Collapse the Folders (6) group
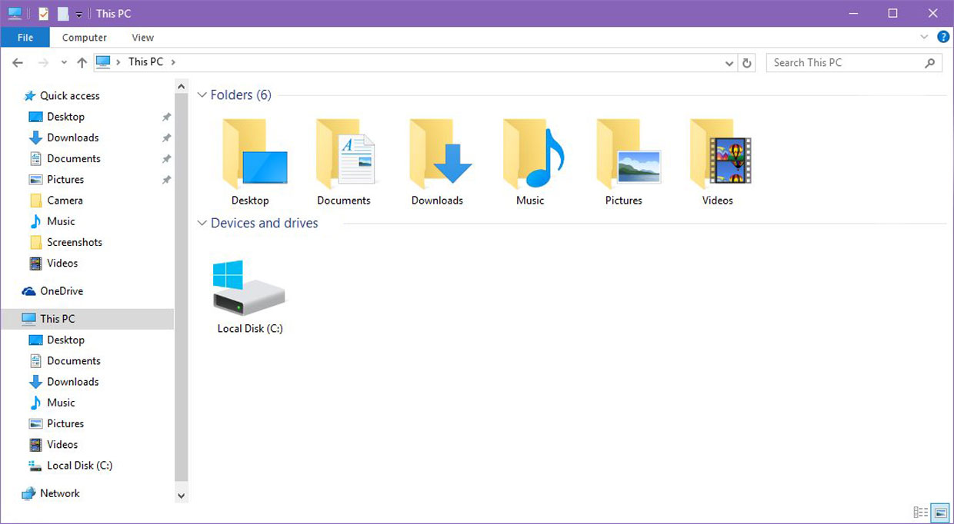Viewport: 954px width, 524px height. click(202, 95)
